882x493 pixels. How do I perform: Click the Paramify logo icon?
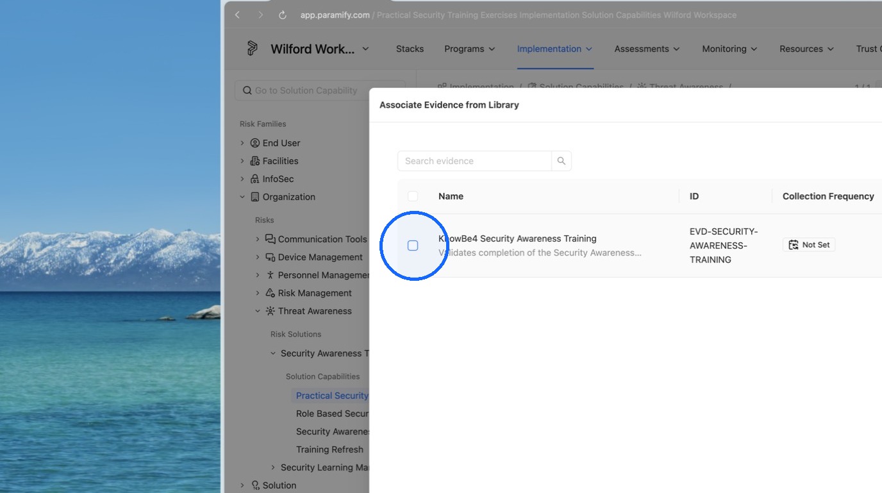pos(253,49)
